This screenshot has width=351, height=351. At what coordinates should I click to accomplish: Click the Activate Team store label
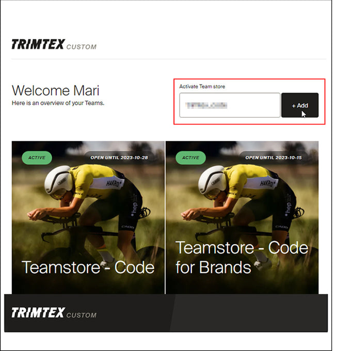[x=202, y=86]
